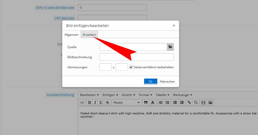
Task: Click the width field of Abmessungen
Action: [106, 67]
